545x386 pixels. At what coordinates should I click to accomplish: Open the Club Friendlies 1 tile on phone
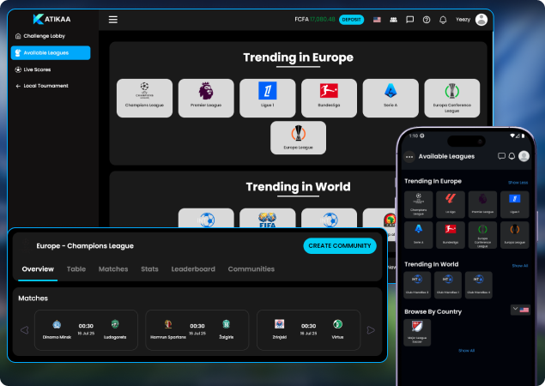(448, 285)
